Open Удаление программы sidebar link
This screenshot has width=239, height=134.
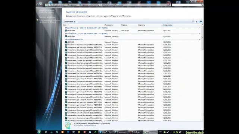pyautogui.click(x=47, y=17)
